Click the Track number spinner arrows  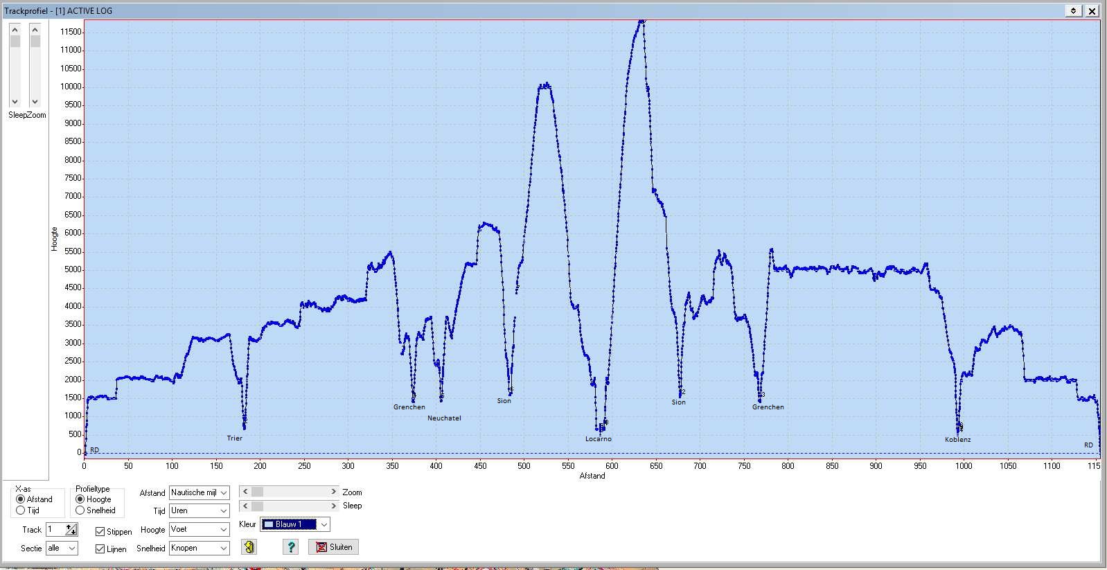tap(71, 530)
